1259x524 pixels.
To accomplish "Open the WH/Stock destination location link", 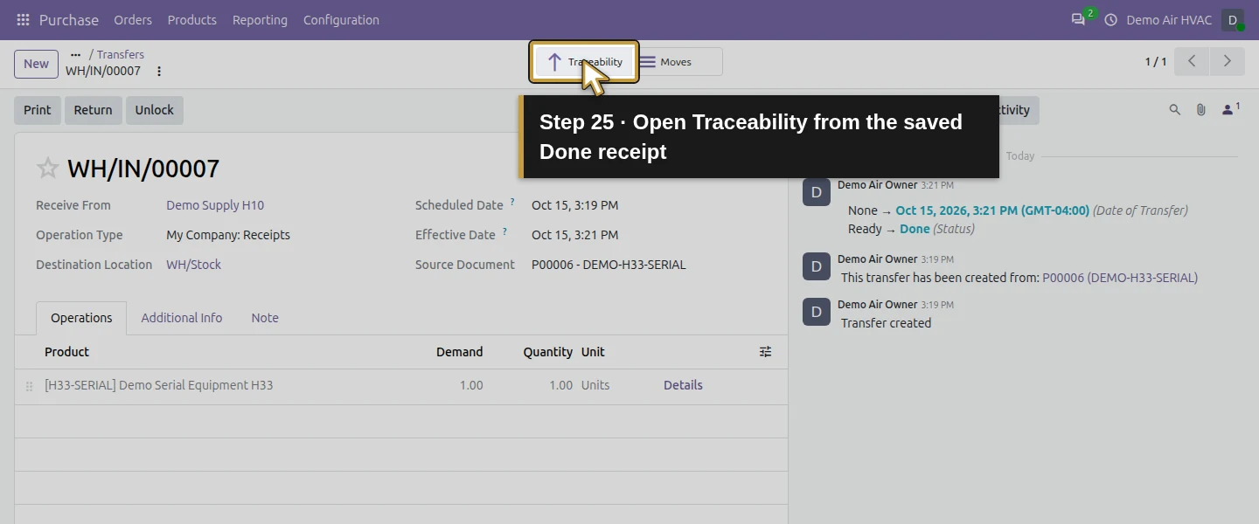I will (x=193, y=265).
